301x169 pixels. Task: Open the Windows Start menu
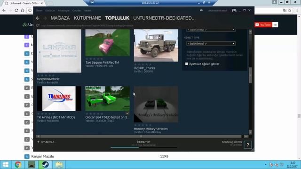(x=6, y=165)
